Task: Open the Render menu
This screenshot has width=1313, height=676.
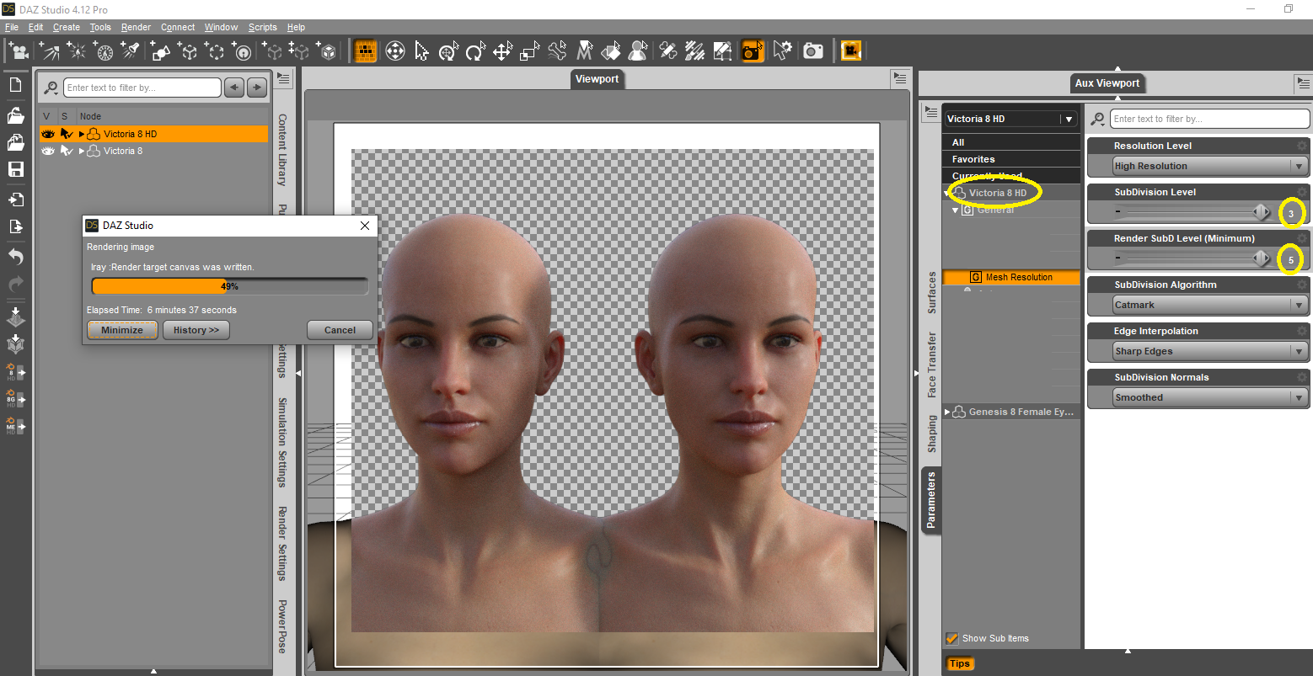Action: (136, 27)
